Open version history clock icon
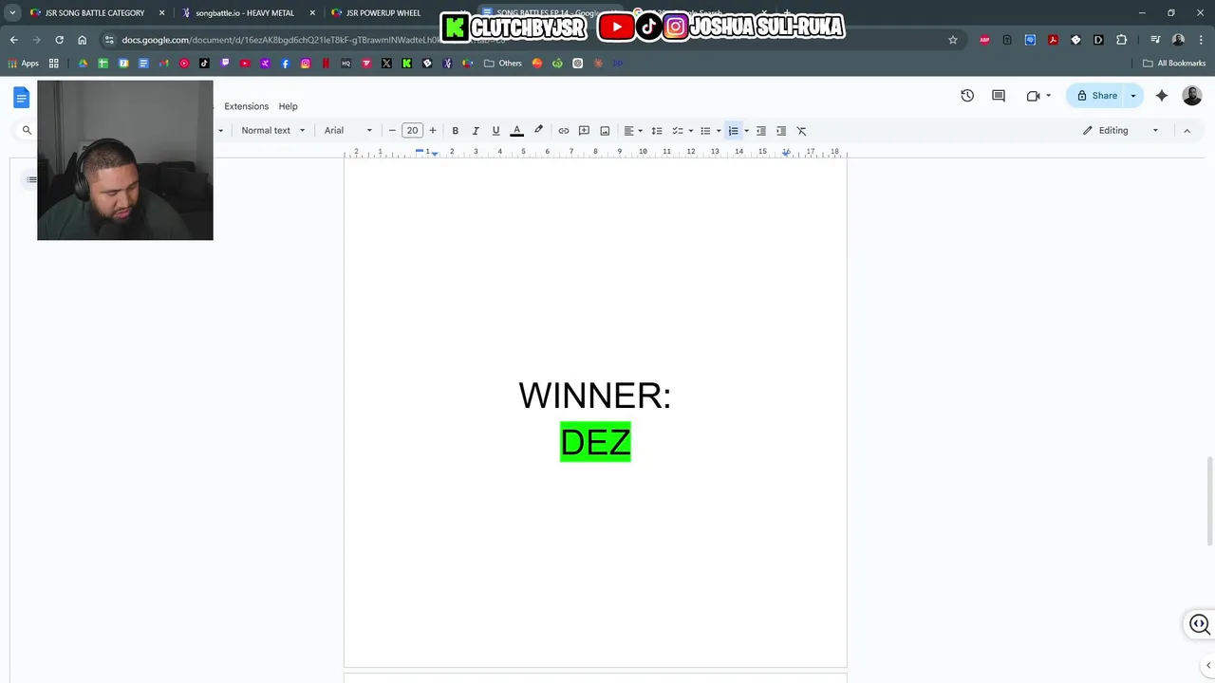The image size is (1215, 683). tap(967, 96)
